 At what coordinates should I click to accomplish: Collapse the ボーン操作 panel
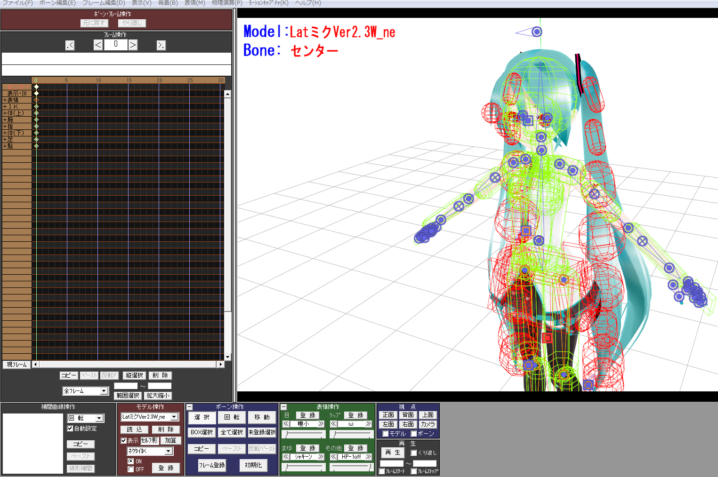(190, 407)
